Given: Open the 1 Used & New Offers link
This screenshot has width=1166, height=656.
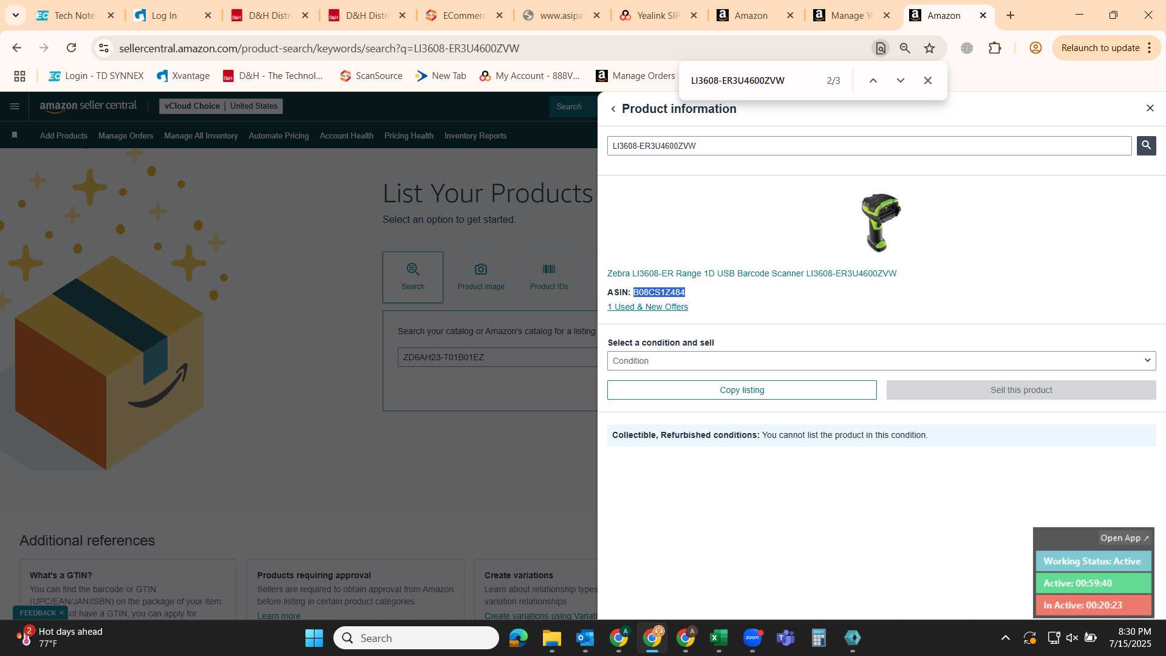Looking at the screenshot, I should coord(647,307).
